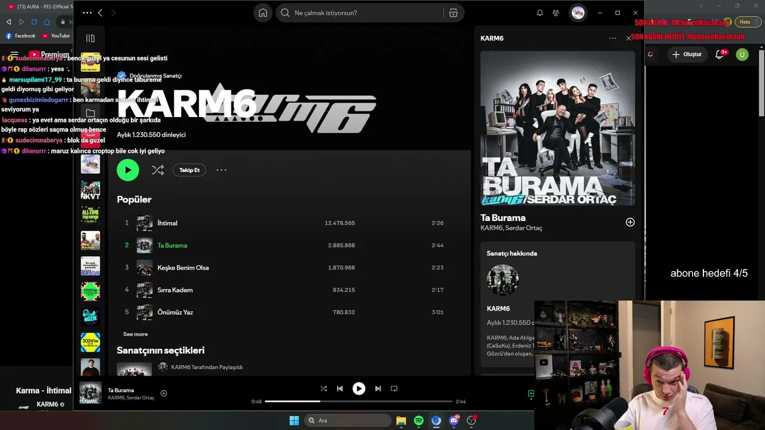The height and width of the screenshot is (430, 765).
Task: Toggle repeat in the playback bar
Action: [394, 388]
